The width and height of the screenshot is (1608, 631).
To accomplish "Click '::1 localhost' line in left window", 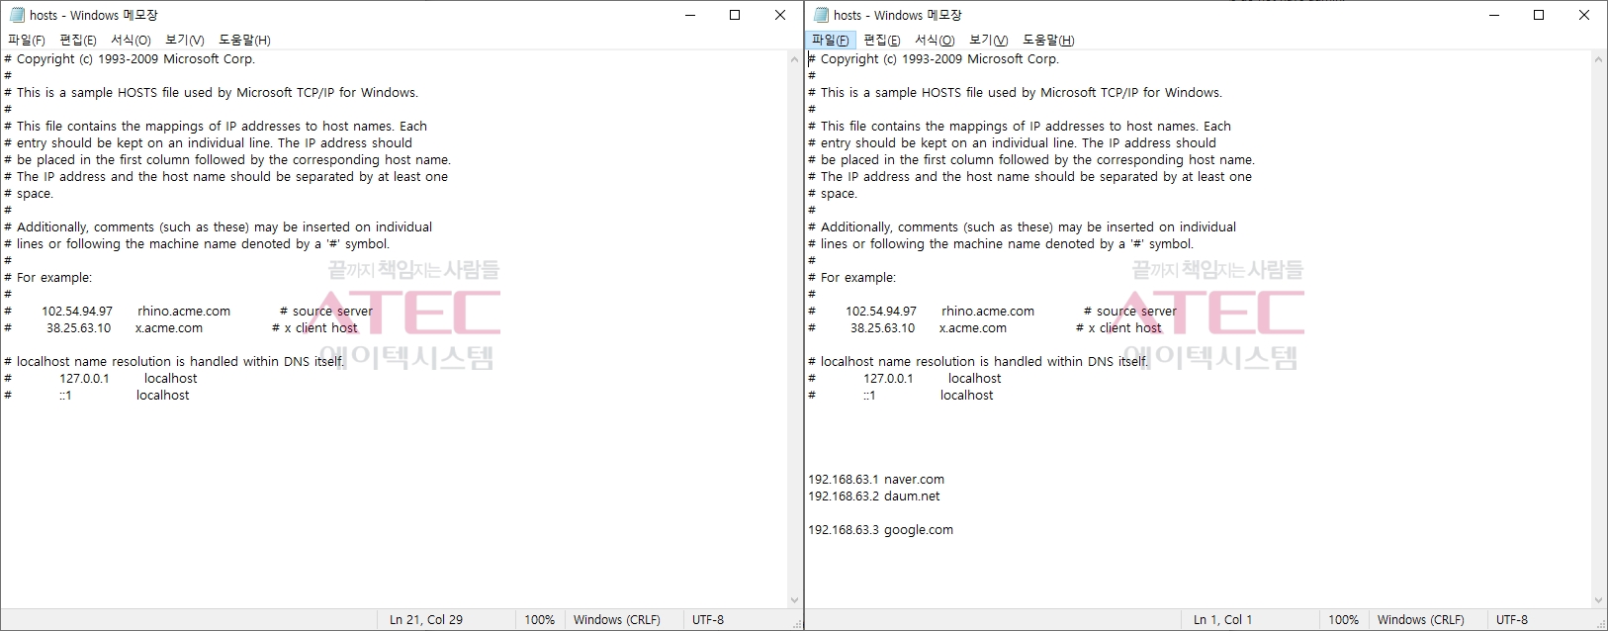I will pos(97,396).
